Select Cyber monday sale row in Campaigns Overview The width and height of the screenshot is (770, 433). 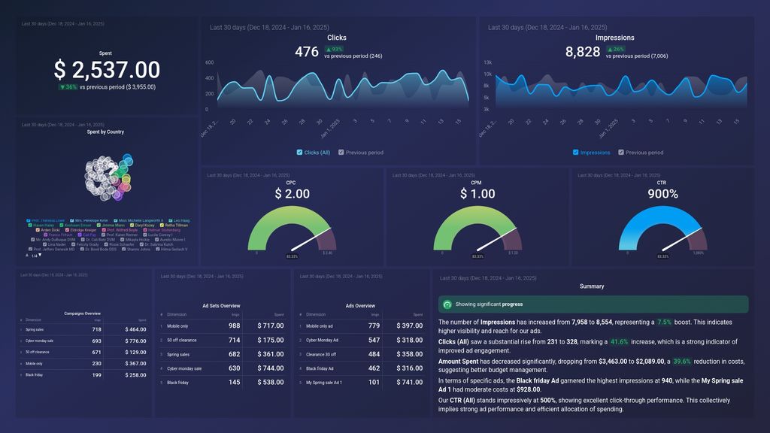83,341
